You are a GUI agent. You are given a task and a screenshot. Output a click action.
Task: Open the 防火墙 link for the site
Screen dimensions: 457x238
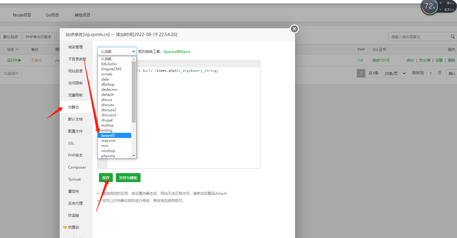[x=425, y=60]
